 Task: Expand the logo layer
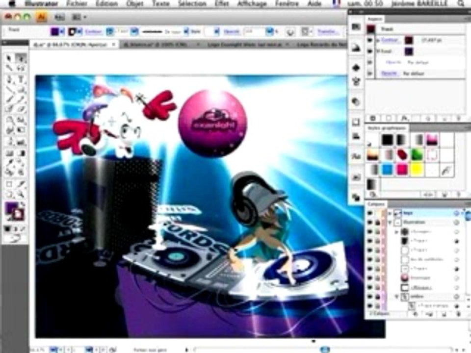point(390,213)
